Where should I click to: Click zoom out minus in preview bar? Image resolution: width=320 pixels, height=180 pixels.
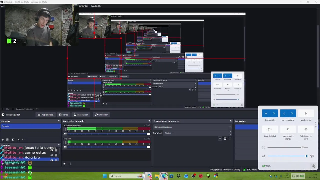2,109
